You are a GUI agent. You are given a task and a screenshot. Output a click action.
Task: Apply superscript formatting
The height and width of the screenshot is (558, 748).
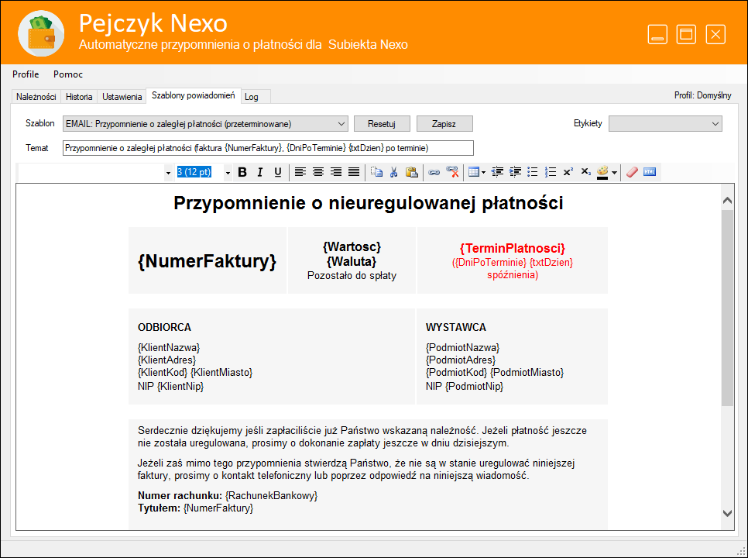568,172
